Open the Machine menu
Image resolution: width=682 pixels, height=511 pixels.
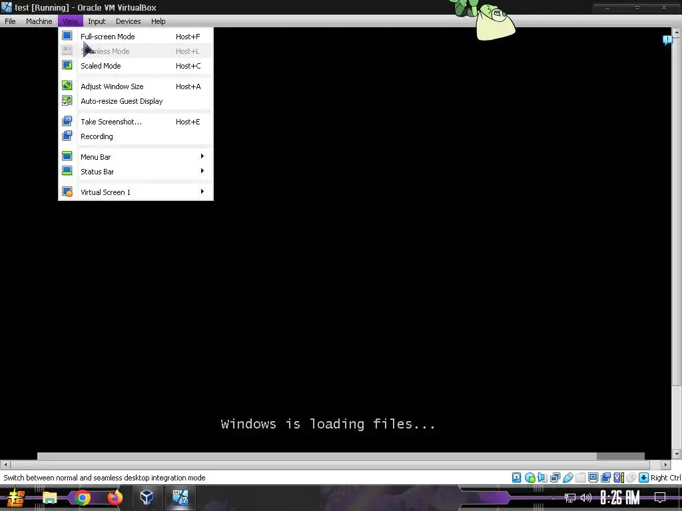(x=39, y=21)
